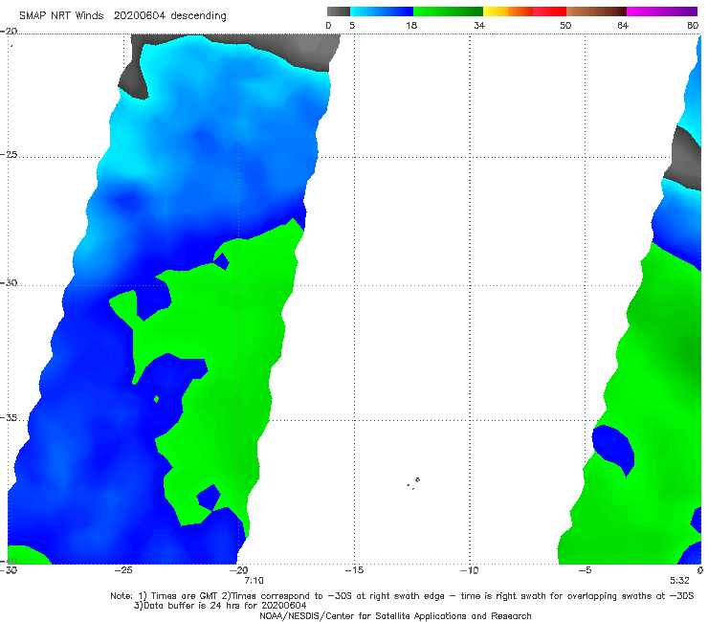The width and height of the screenshot is (708, 622).
Task: Click the color bar label '34'
Action: pos(479,25)
